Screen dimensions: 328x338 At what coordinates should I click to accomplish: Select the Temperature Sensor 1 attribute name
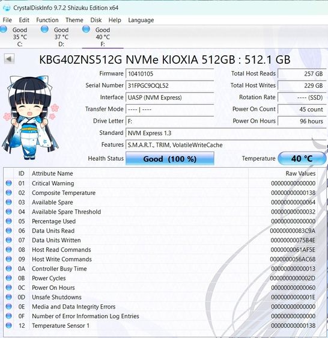point(61,325)
